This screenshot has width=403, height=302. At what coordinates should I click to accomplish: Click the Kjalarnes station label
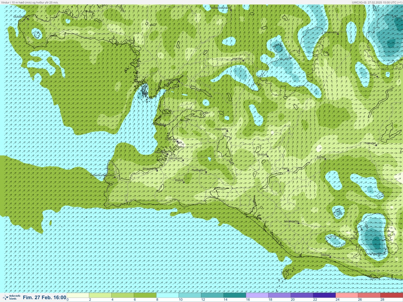point(172,139)
